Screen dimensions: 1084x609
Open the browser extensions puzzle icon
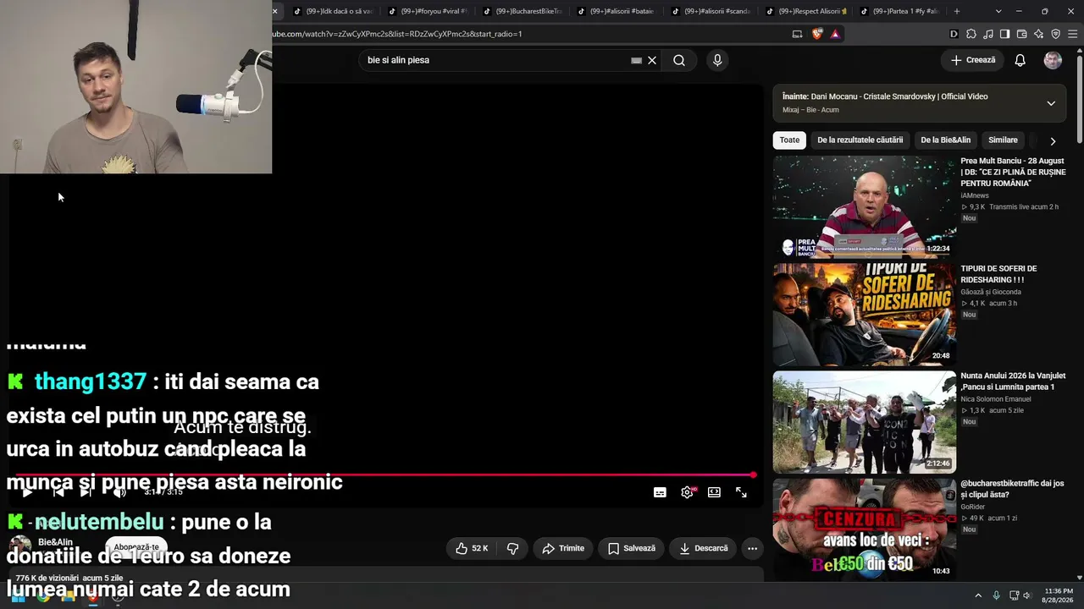971,34
